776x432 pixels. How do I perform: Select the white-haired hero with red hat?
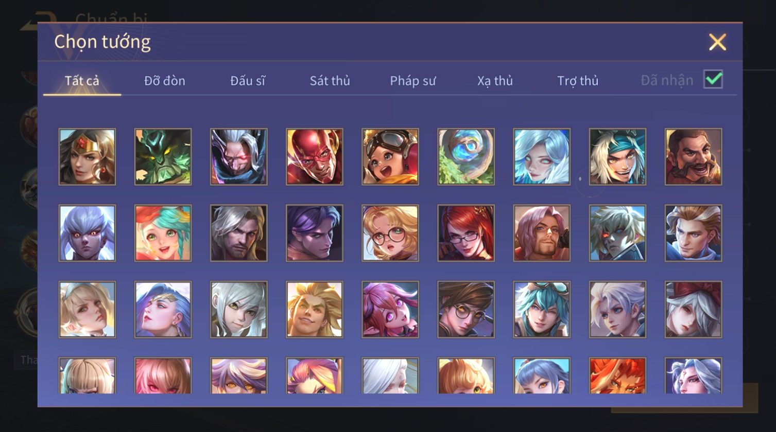coord(693,309)
